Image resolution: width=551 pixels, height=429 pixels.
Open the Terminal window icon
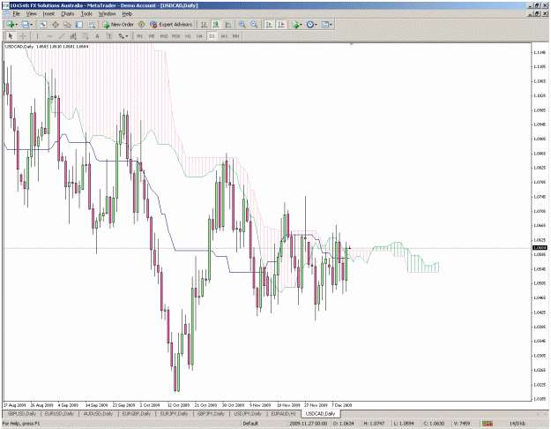click(x=79, y=25)
